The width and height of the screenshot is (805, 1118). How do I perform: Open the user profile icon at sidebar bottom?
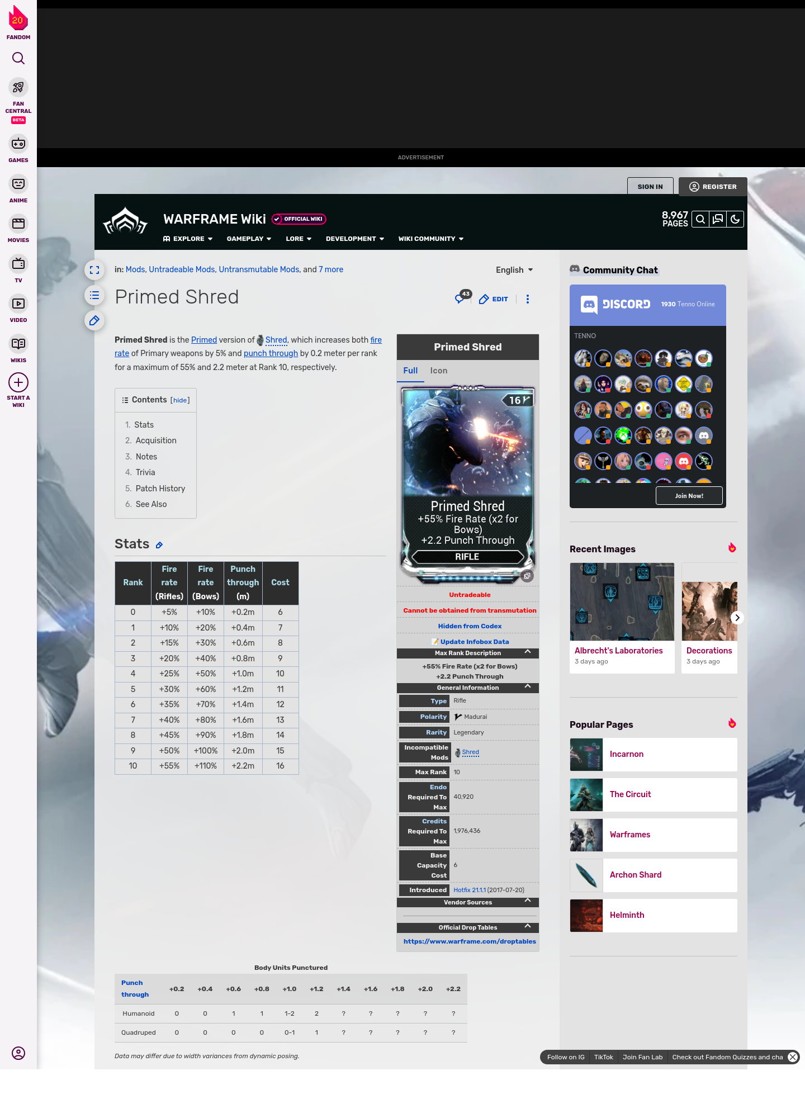coord(18,1053)
